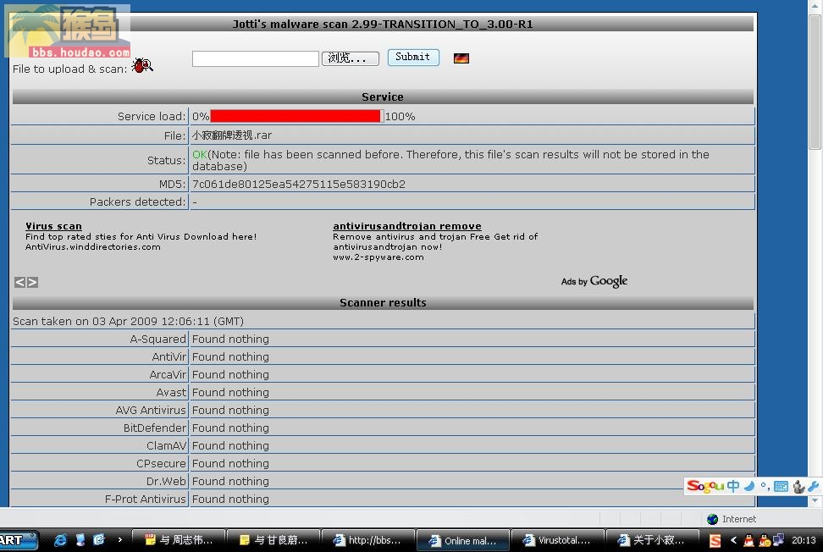Switch to 关于小叙 taskbar window

[652, 540]
